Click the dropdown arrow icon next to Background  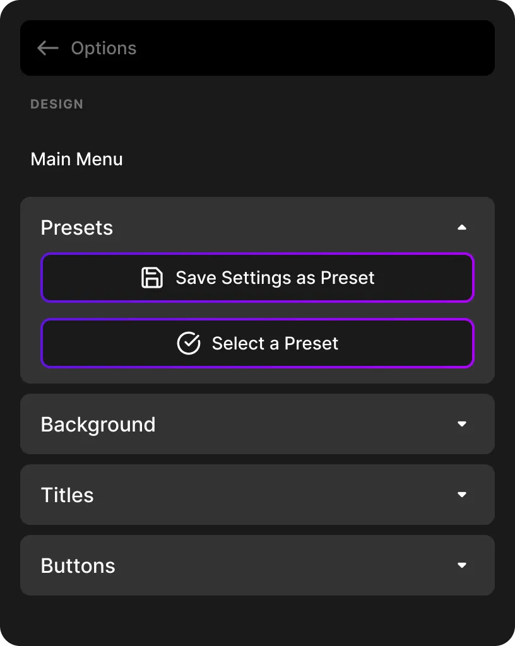click(463, 424)
